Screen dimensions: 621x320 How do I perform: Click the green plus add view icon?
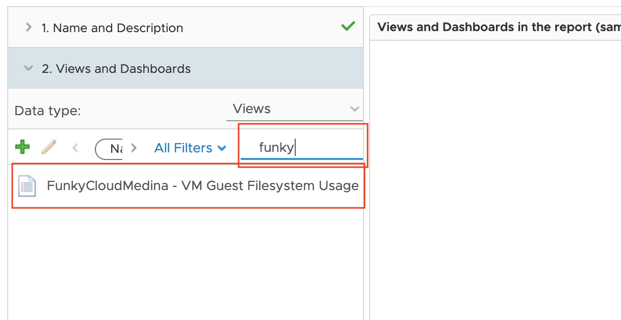point(22,147)
